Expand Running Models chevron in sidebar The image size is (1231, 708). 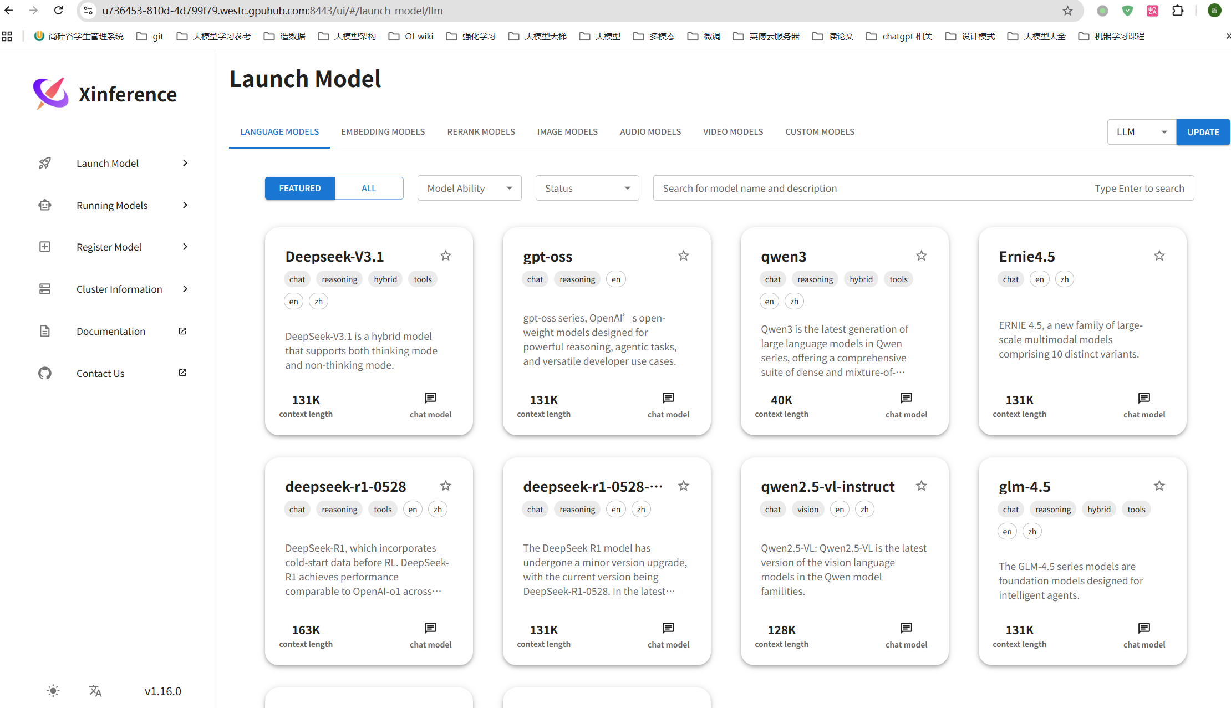(x=185, y=205)
